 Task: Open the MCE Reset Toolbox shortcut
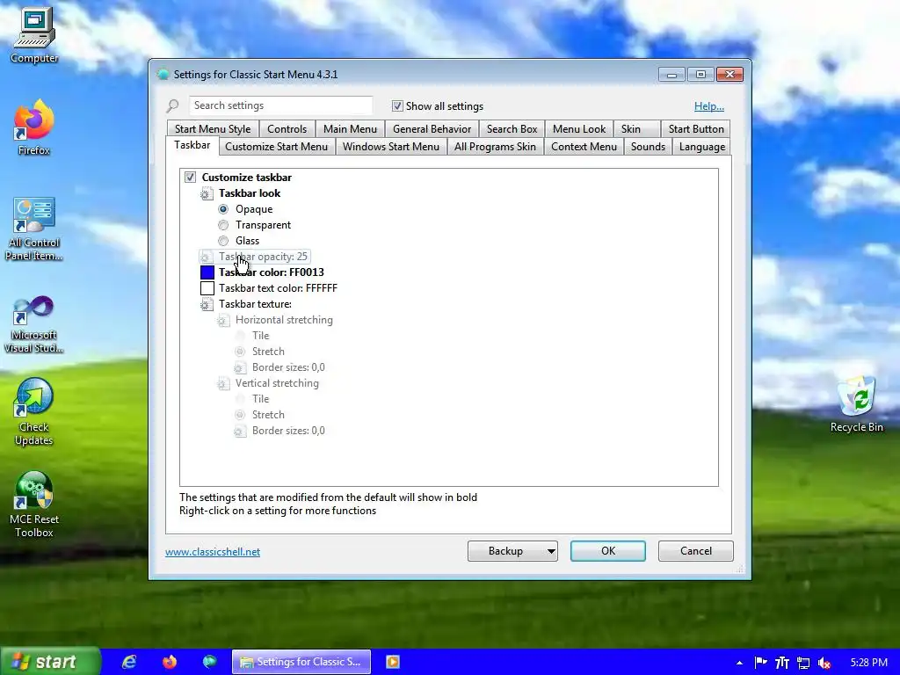pos(34,504)
